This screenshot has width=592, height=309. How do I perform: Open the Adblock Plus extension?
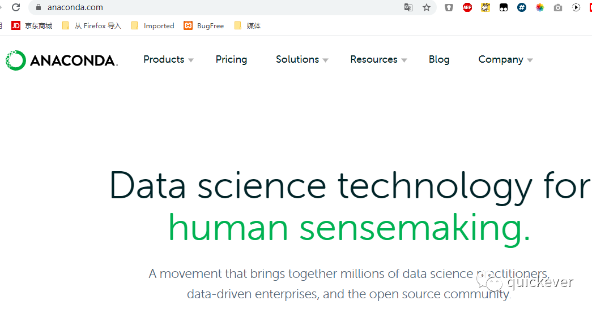[467, 7]
